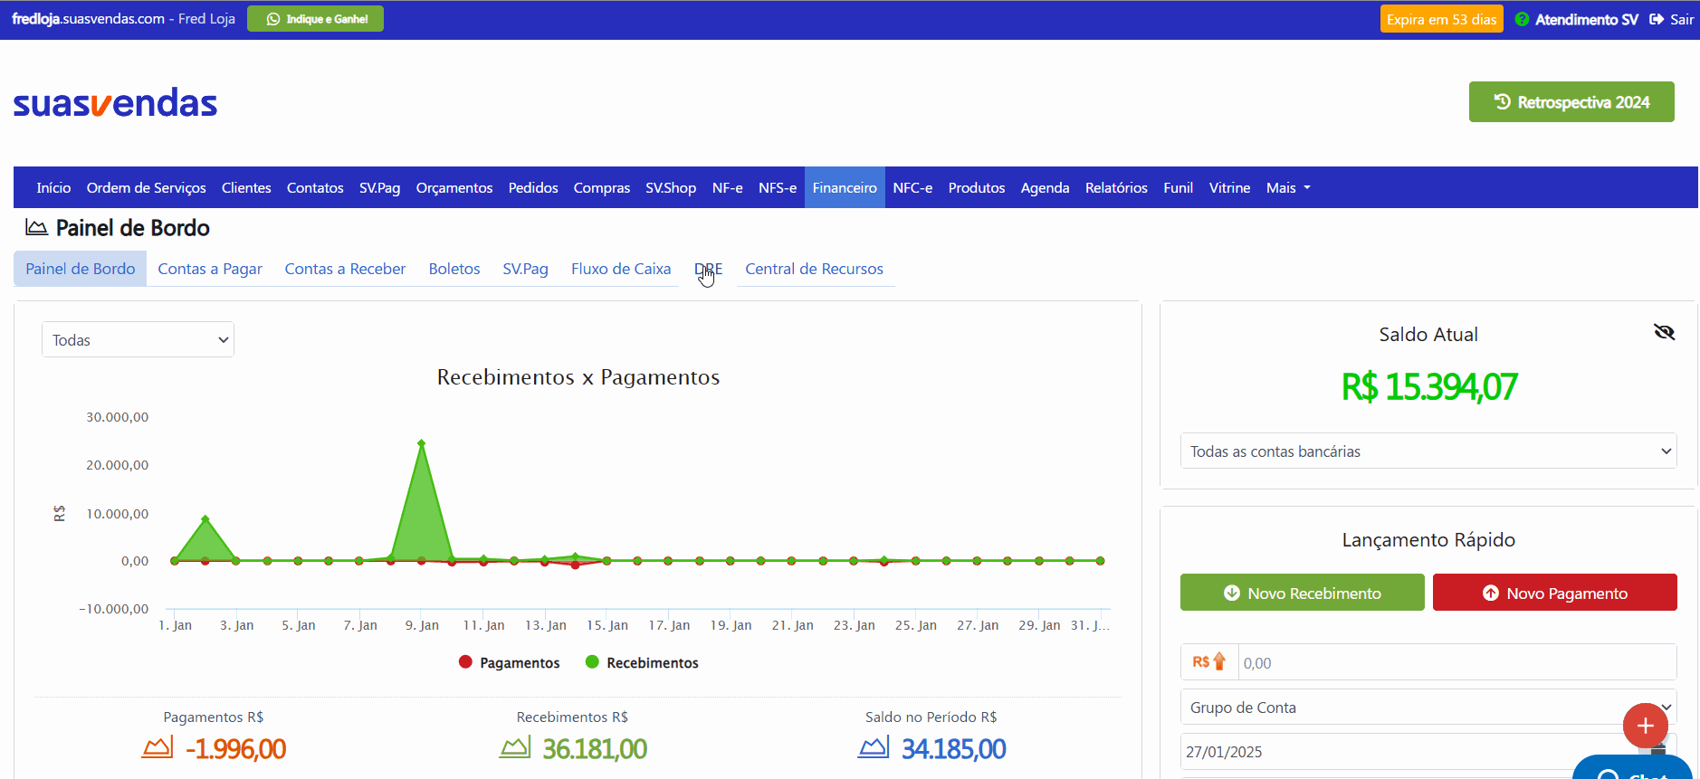Click the blue Saldo no Período chart icon
Screen dimensions: 1700x779
(x=874, y=747)
